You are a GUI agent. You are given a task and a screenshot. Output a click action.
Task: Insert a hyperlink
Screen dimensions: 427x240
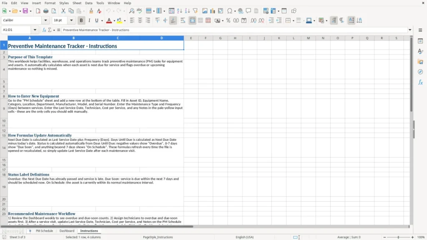tap(241, 11)
